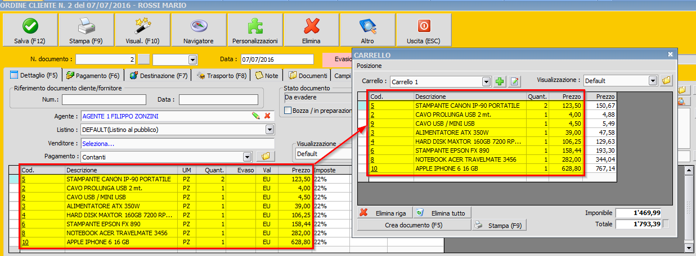Click Descrizione column header in order grid
The width and height of the screenshot is (696, 256).
pyautogui.click(x=121, y=170)
